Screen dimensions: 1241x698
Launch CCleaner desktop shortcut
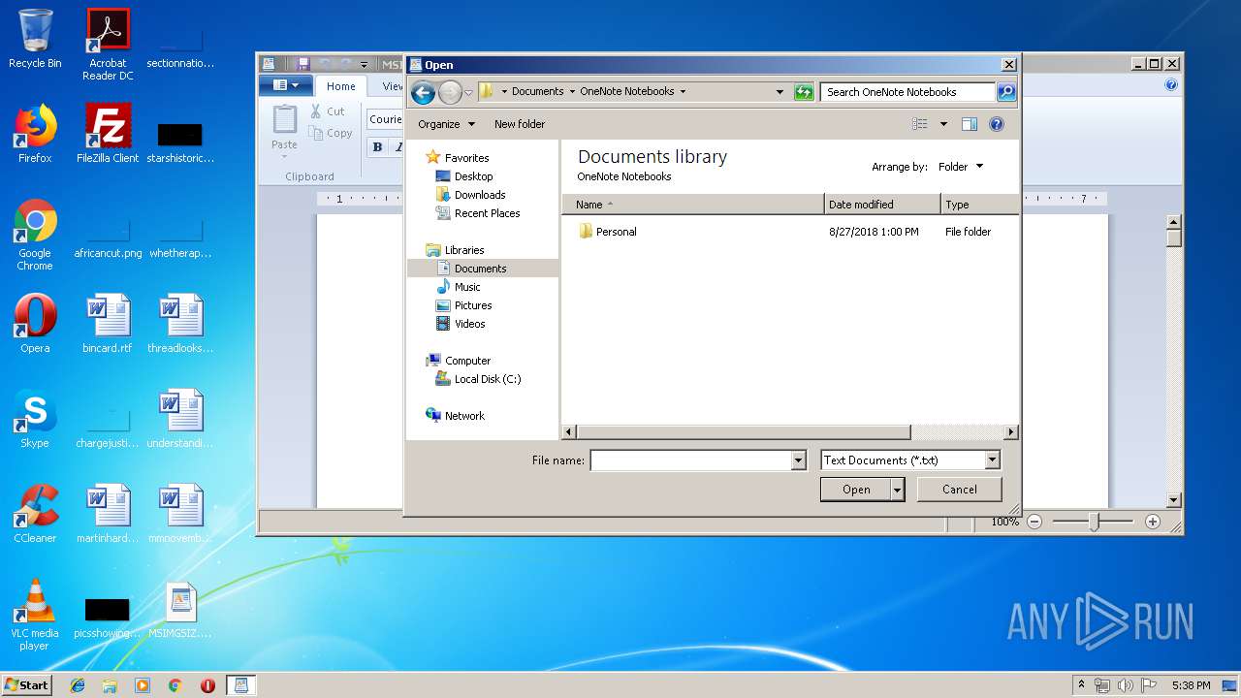tap(35, 513)
